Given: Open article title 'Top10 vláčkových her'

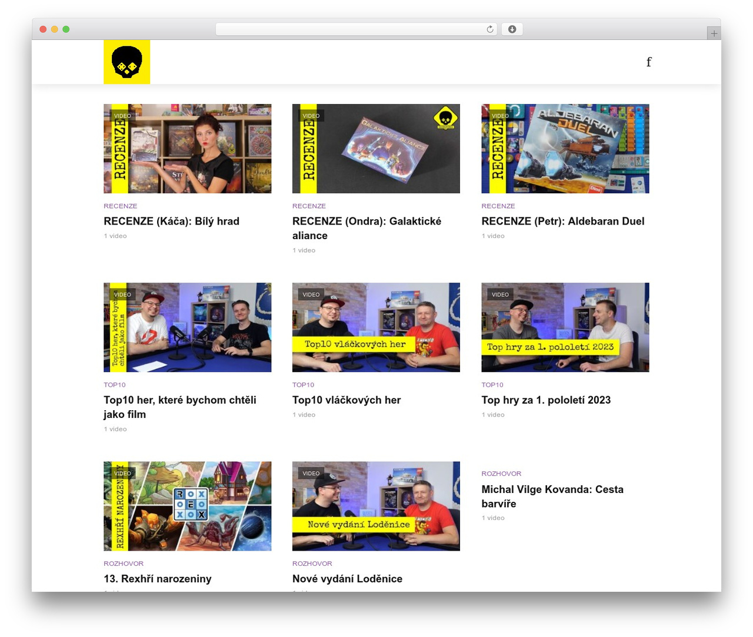Looking at the screenshot, I should click(x=346, y=400).
